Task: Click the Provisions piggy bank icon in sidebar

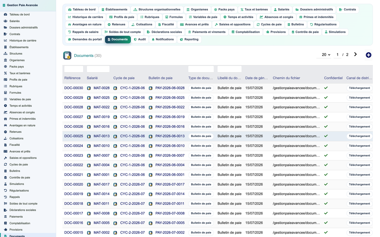Action: pyautogui.click(x=6, y=230)
